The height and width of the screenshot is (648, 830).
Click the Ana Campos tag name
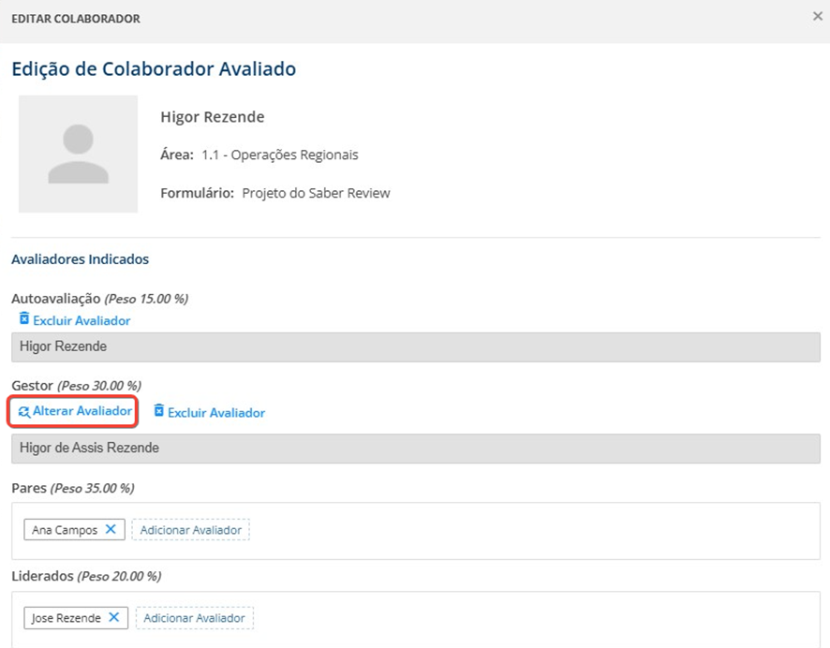(x=65, y=530)
